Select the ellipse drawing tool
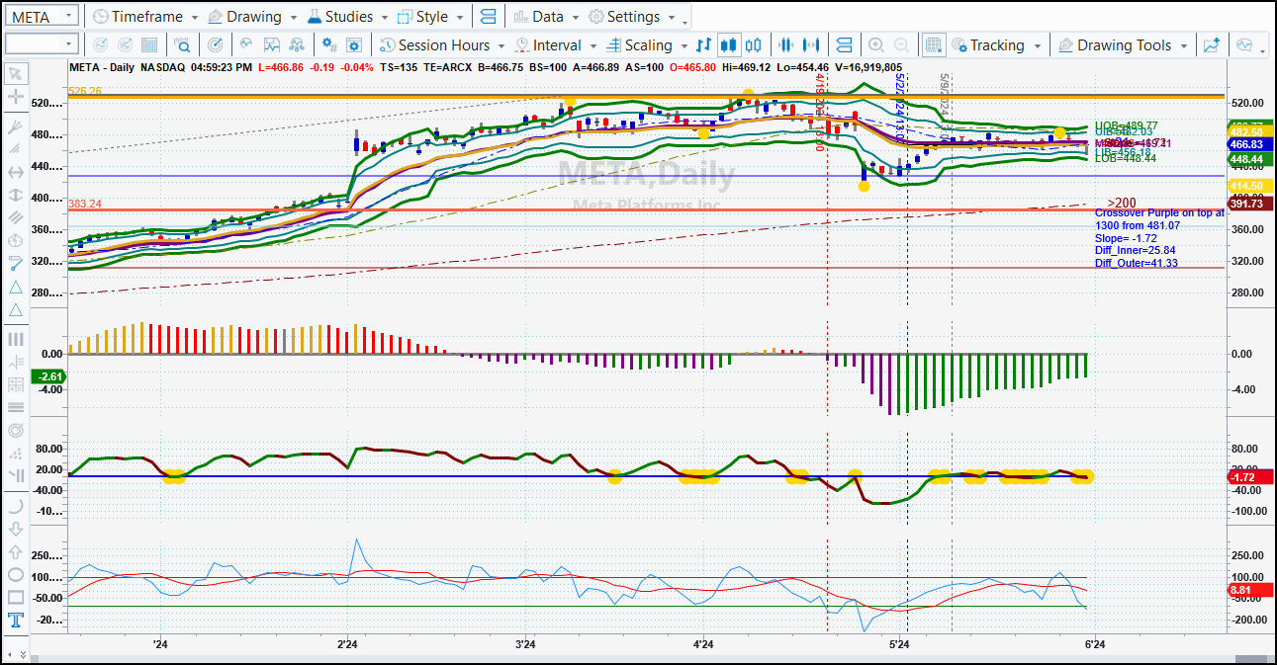Screen dimensions: 1277x665 pos(16,575)
